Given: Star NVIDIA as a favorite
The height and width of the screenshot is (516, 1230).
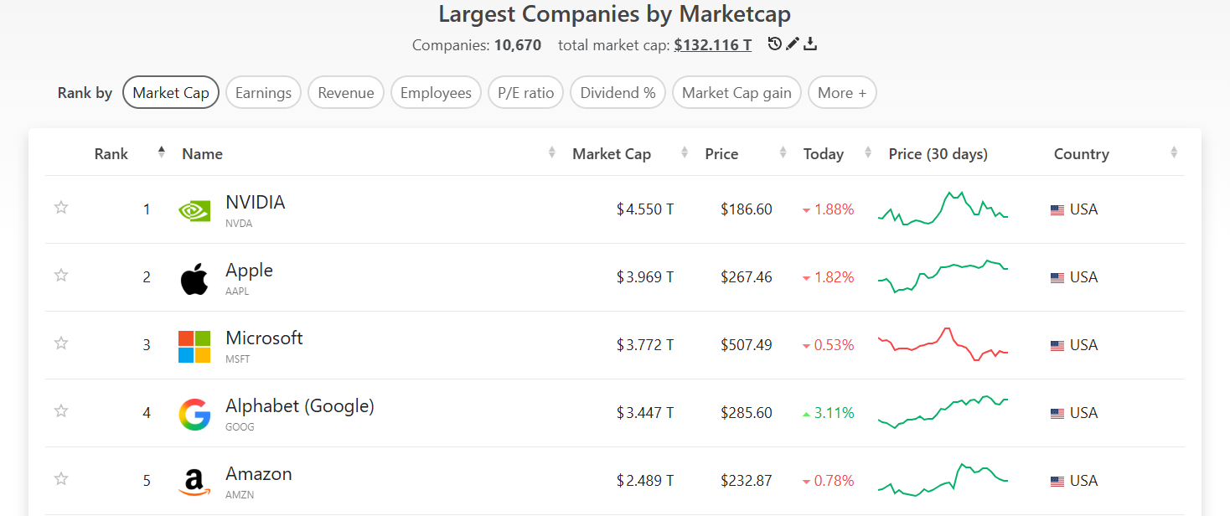Looking at the screenshot, I should (x=61, y=208).
